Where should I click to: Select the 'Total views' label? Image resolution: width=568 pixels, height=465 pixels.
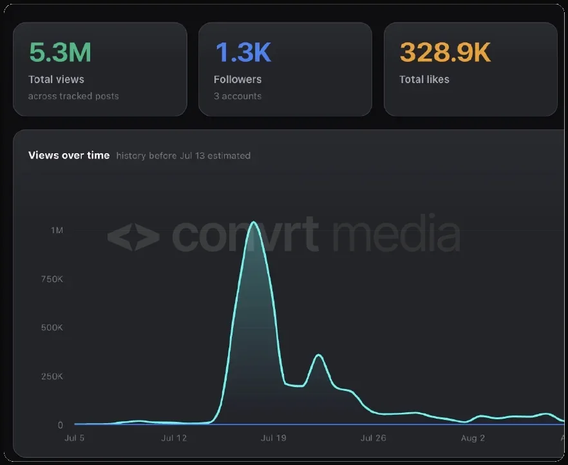[56, 79]
